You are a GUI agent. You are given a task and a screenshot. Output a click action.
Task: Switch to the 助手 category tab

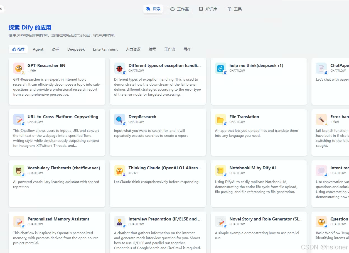tap(55, 49)
